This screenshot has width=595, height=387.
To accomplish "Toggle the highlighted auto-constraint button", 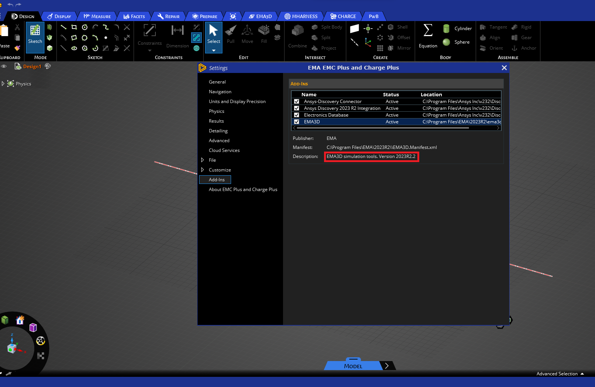I will tap(196, 38).
